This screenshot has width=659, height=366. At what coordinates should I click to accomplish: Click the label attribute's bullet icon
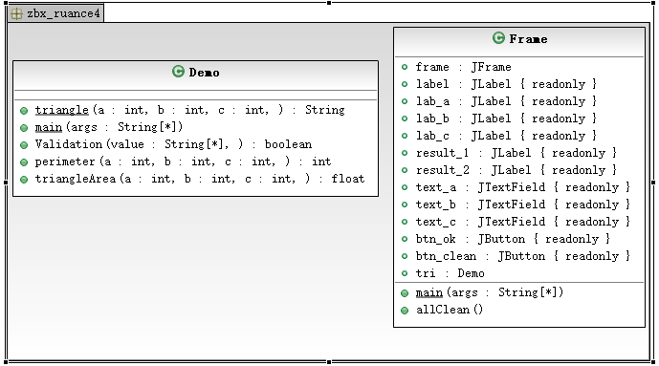[x=405, y=84]
